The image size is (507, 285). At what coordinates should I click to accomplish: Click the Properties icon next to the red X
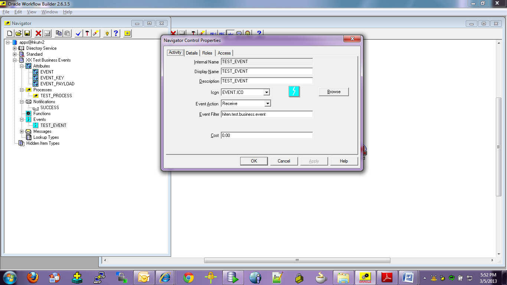(47, 33)
